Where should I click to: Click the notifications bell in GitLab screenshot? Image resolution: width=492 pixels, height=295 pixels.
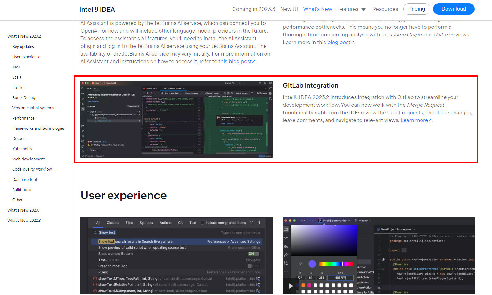pyautogui.click(x=270, y=88)
